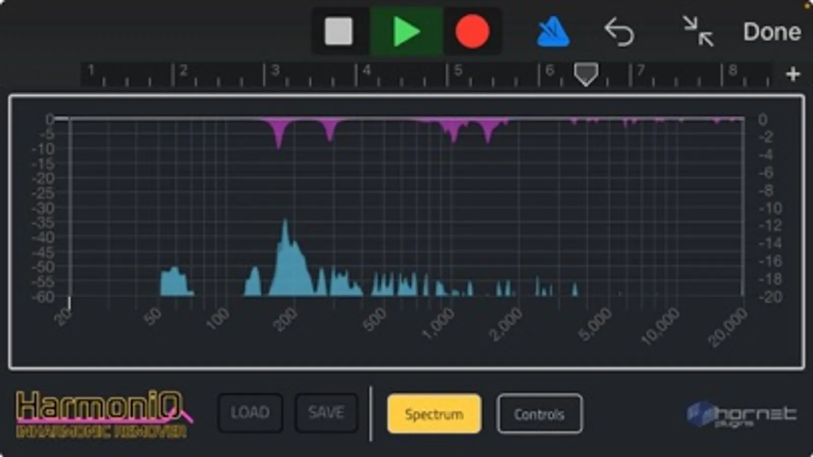Click the undo arrow icon

click(x=619, y=32)
